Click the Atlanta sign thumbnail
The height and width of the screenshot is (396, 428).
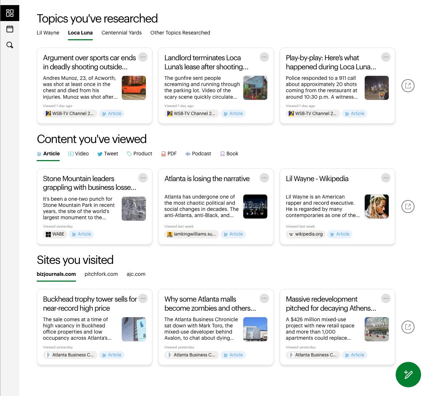[x=255, y=206]
